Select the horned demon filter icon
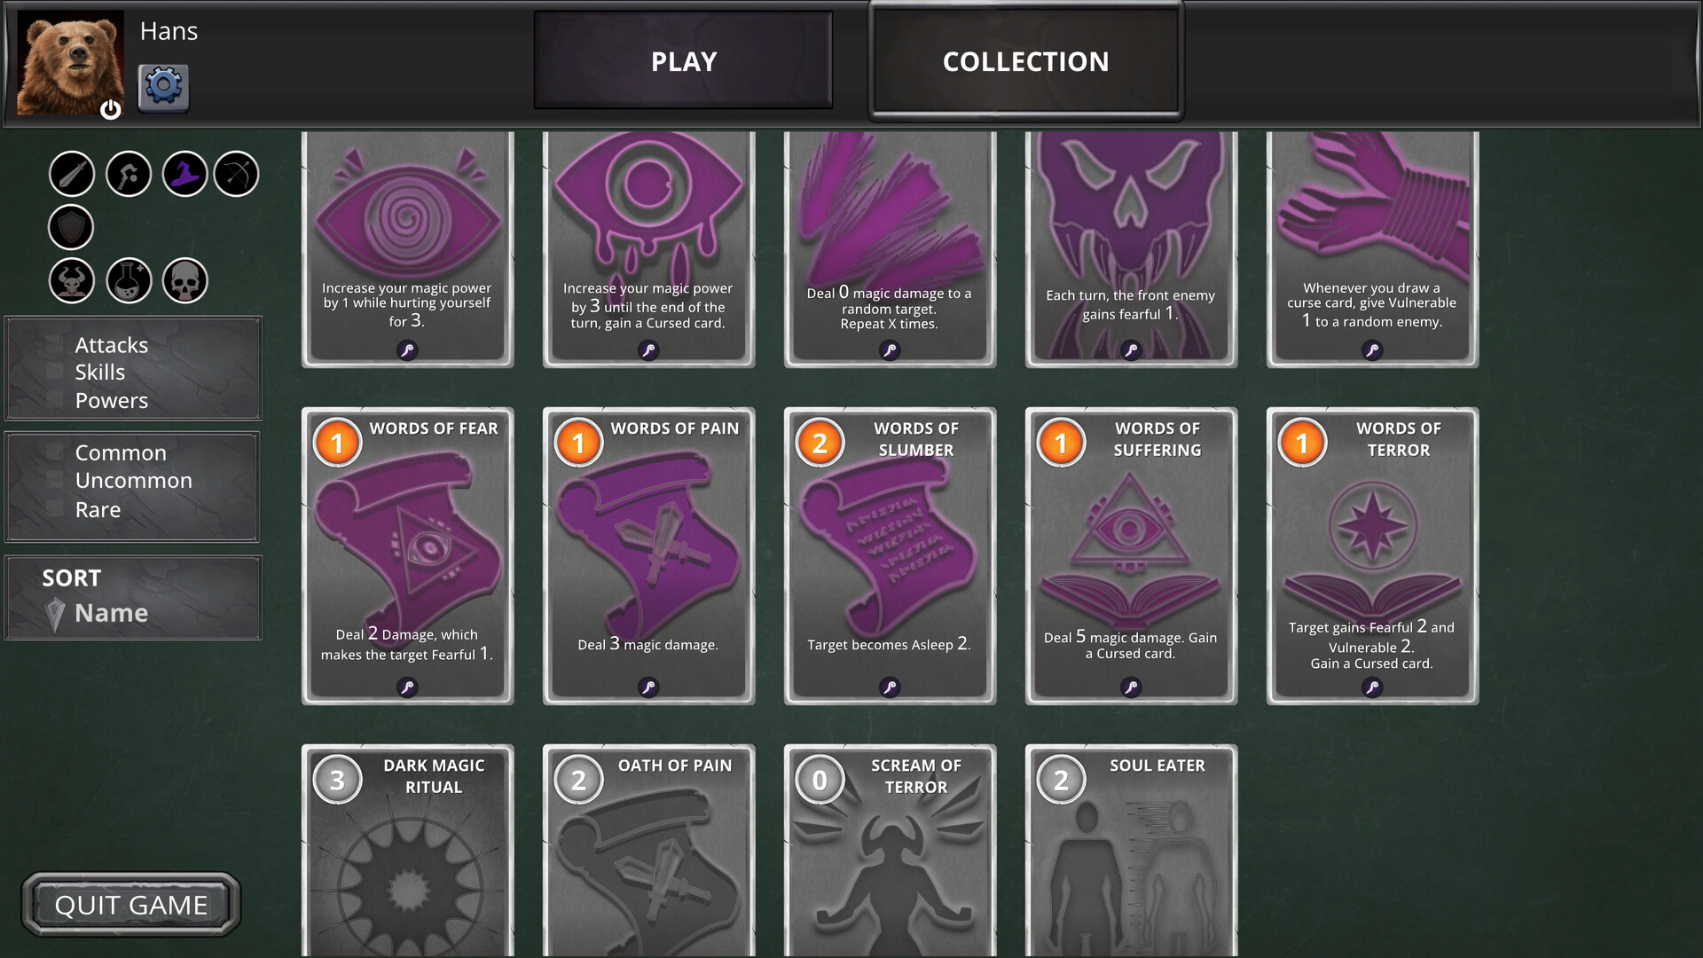Viewport: 1703px width, 958px height. pos(72,281)
